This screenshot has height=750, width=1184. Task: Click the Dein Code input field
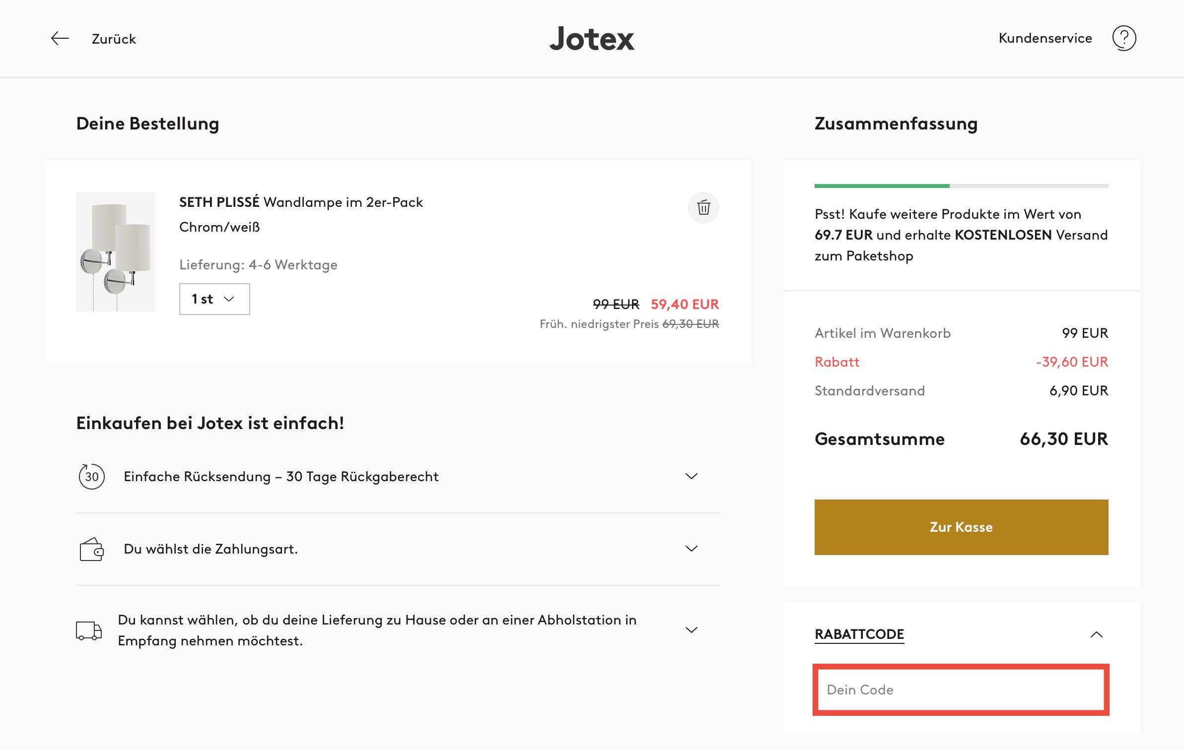[961, 689]
